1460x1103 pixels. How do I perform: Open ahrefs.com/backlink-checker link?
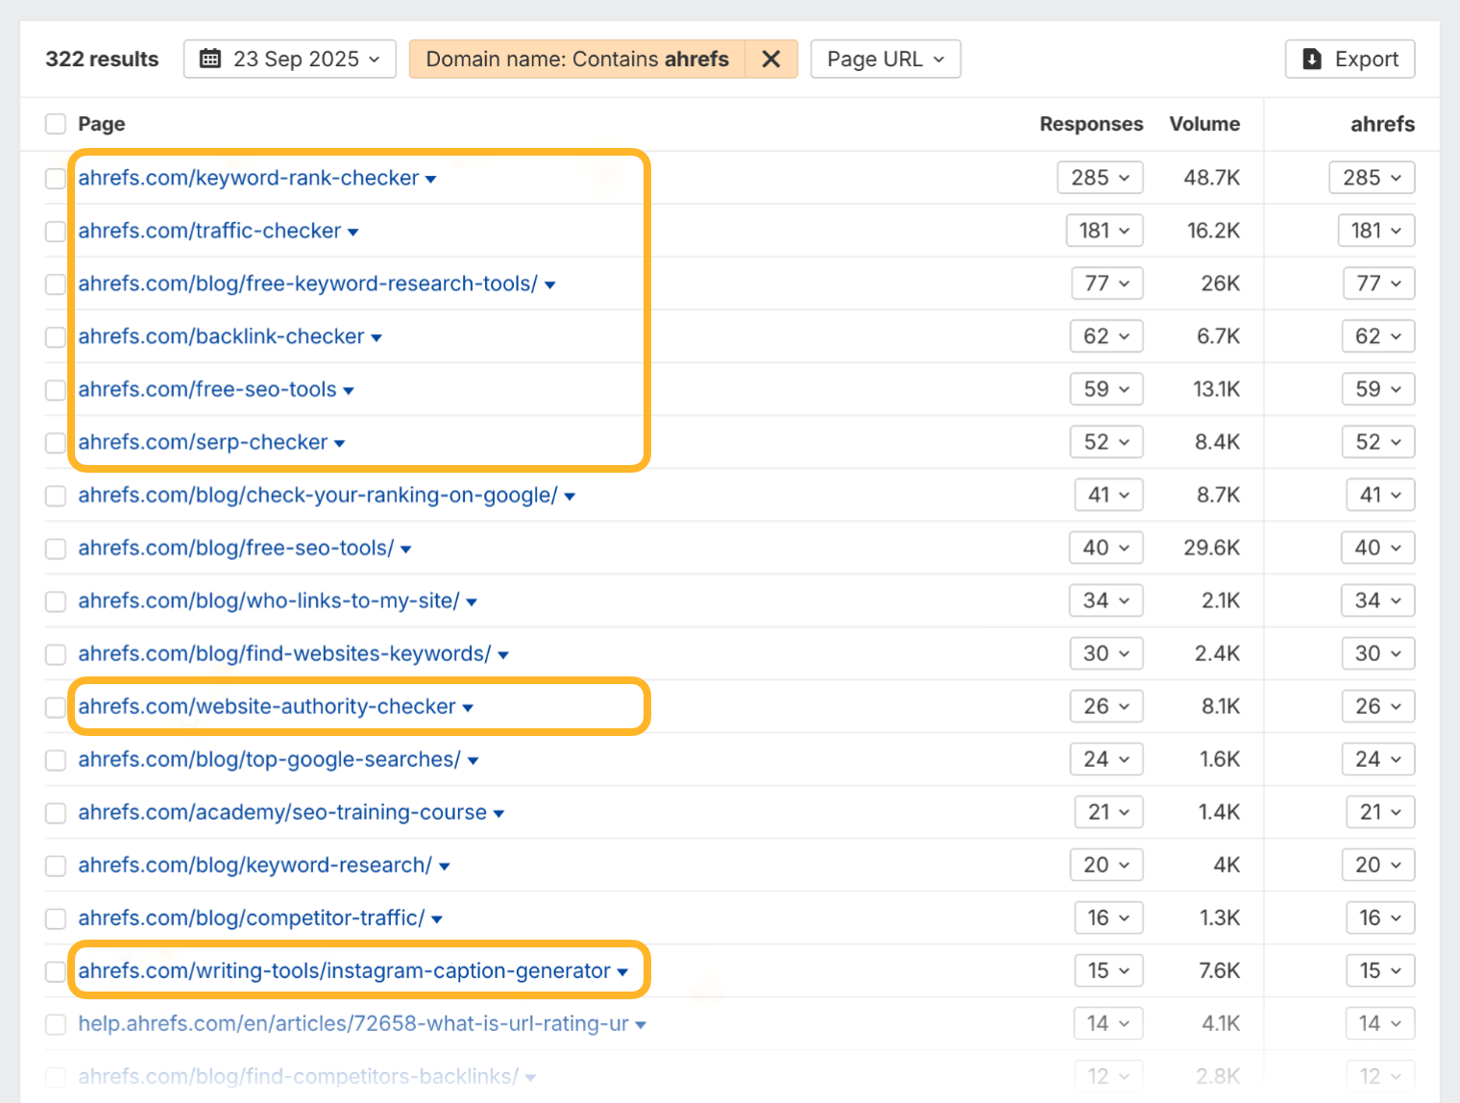tap(222, 336)
